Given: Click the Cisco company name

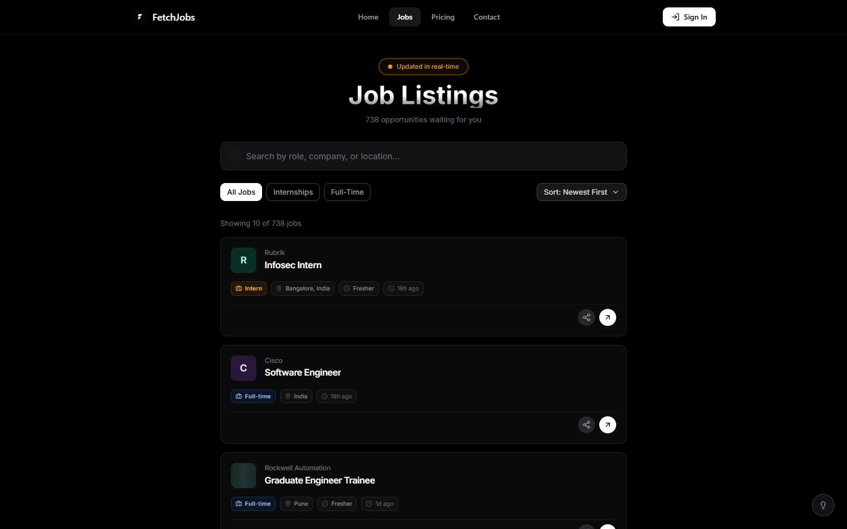Looking at the screenshot, I should (x=274, y=361).
